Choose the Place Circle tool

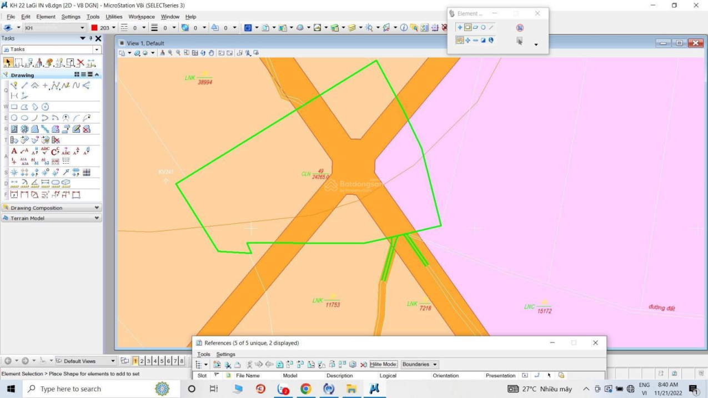(x=14, y=118)
